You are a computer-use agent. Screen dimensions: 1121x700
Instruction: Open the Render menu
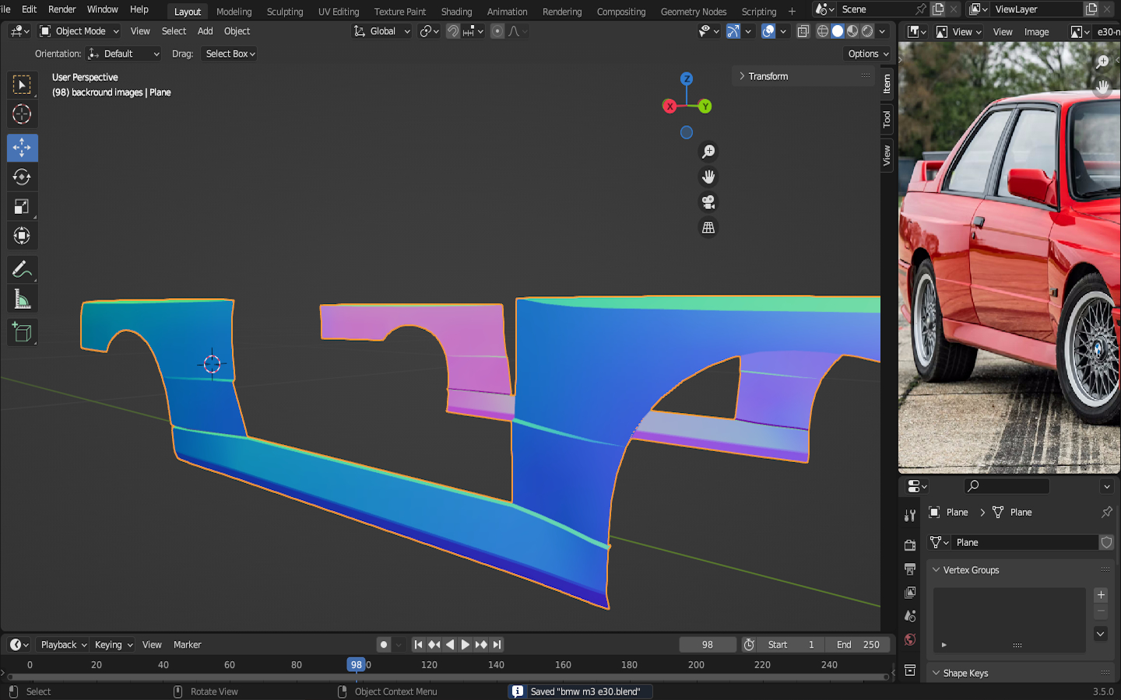62,9
